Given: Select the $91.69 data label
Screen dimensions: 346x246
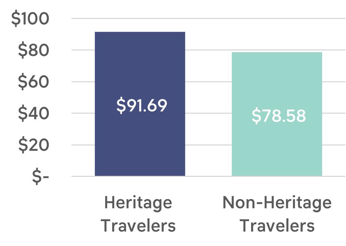Looking at the screenshot, I should click(142, 106).
